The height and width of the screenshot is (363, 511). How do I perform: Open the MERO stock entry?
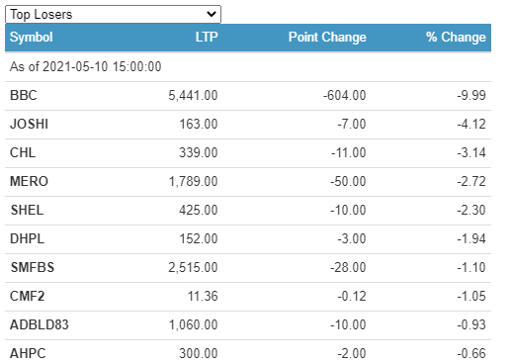pos(29,181)
